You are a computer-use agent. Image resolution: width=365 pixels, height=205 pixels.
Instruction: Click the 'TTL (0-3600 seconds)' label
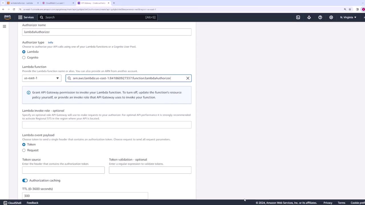click(x=37, y=189)
